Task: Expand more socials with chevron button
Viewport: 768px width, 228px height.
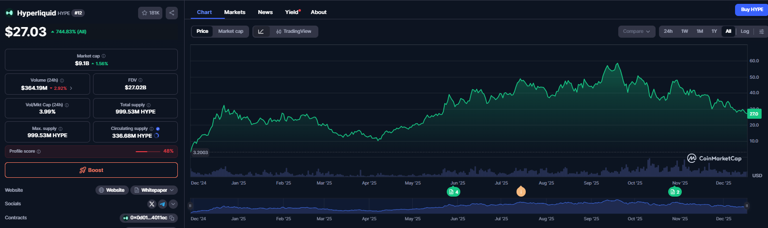Action: pyautogui.click(x=173, y=204)
